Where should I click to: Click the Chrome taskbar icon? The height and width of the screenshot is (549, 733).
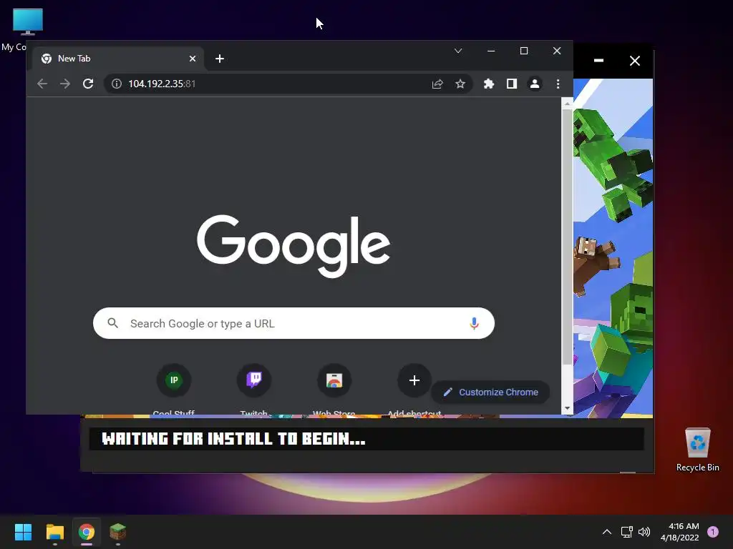(x=87, y=532)
